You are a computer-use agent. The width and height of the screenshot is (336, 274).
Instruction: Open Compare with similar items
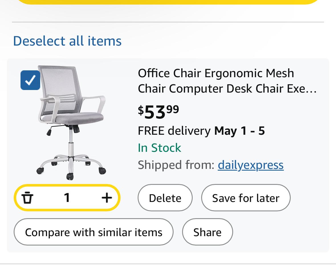pos(94,232)
